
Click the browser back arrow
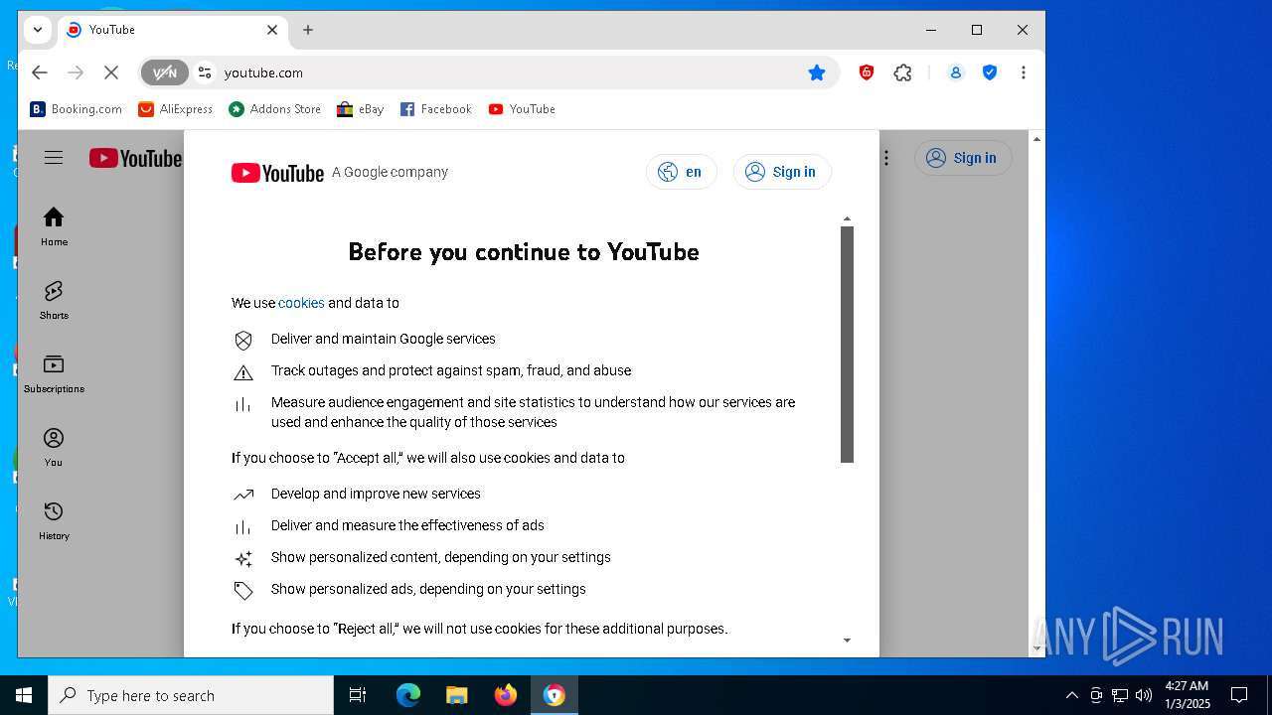(x=40, y=72)
